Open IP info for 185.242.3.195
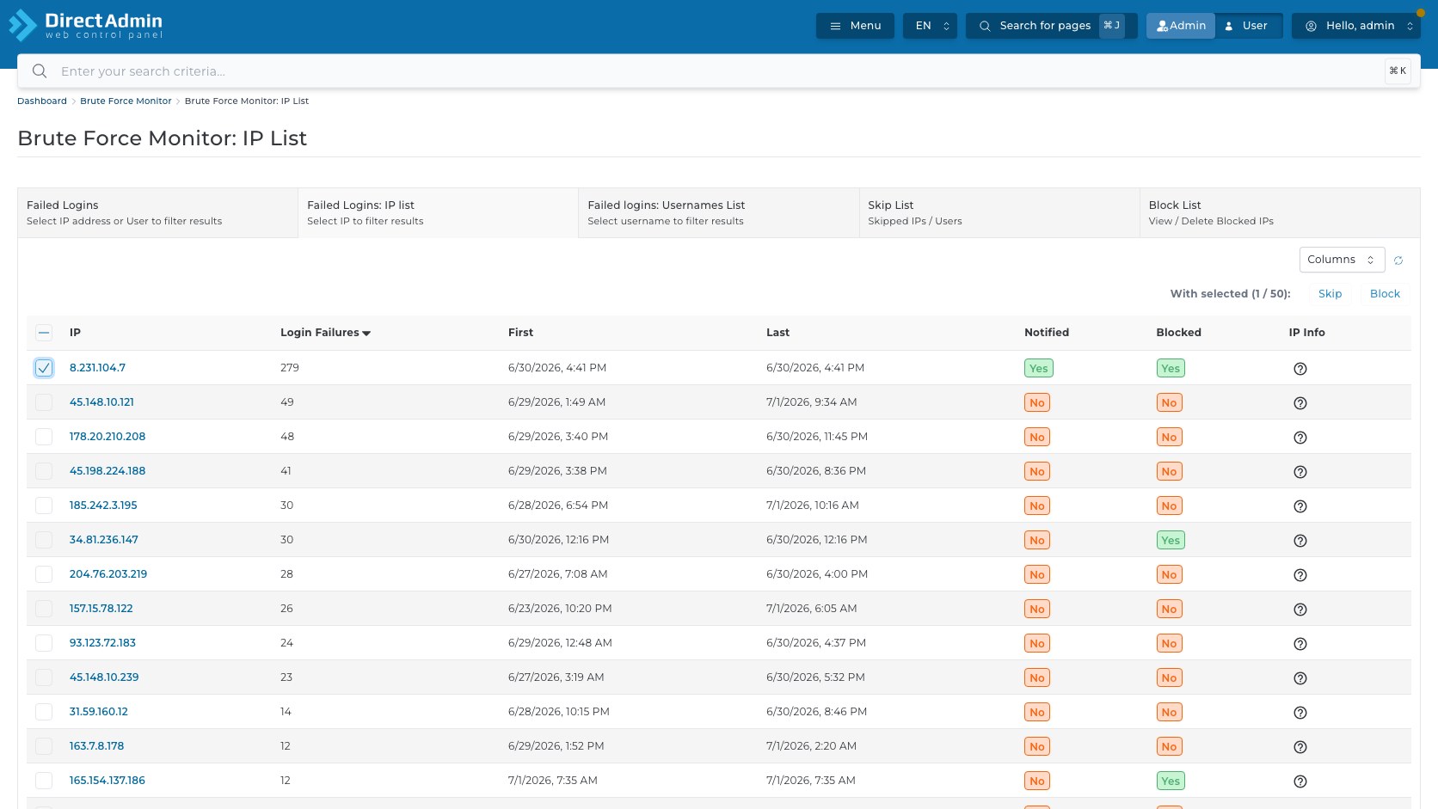 (1300, 506)
